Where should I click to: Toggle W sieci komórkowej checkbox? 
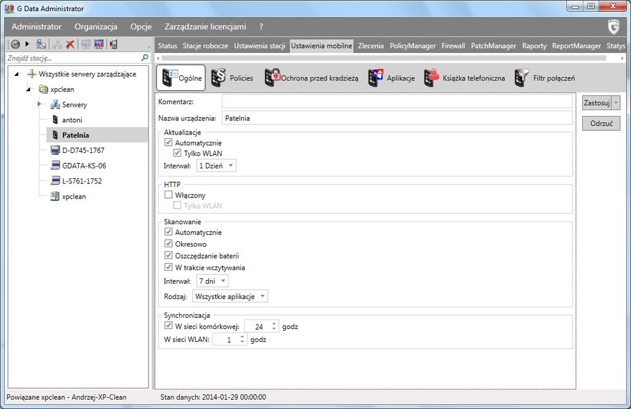point(169,326)
